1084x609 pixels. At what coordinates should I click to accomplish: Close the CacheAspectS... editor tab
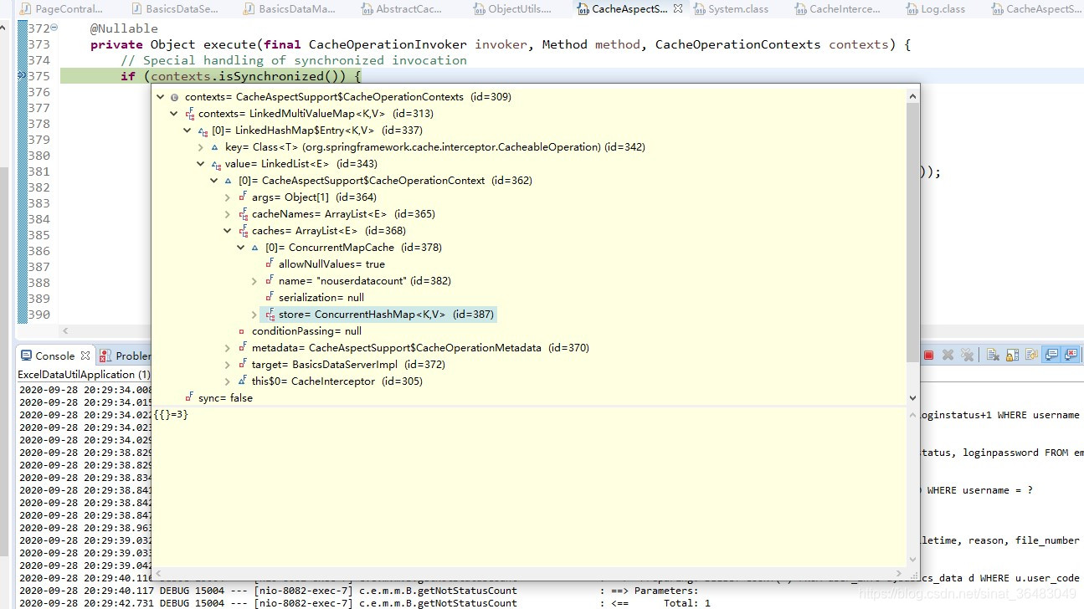[x=677, y=8]
